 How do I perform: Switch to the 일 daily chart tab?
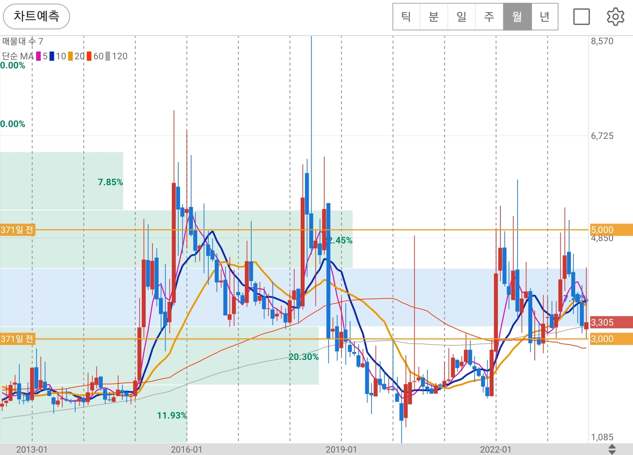click(x=461, y=17)
